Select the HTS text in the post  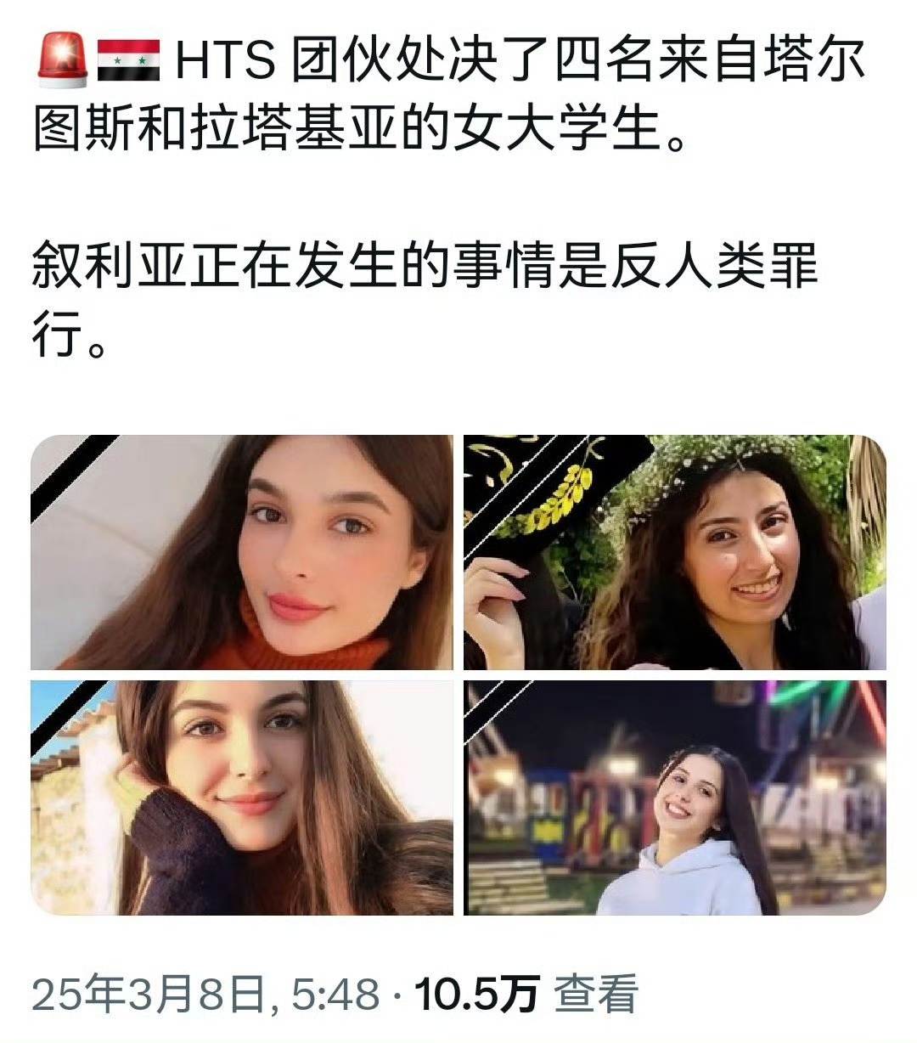coord(225,61)
